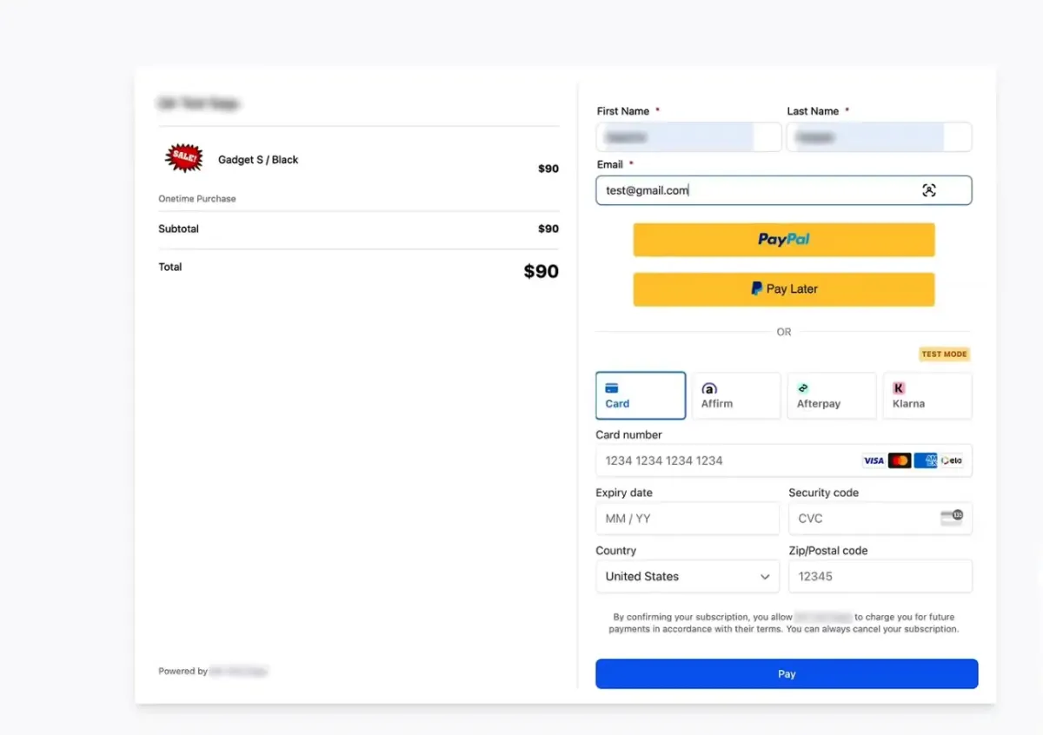Screen dimensions: 1043x735
Task: Click the Country dropdown chevron arrow
Action: [x=765, y=576]
